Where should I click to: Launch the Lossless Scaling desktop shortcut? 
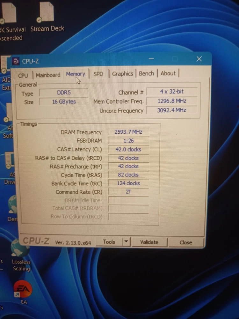tap(20, 248)
